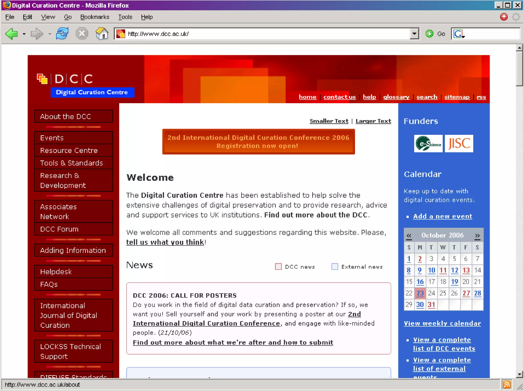Click the Larger Text link
Viewport: 524px width, 391px height.
[x=373, y=121]
